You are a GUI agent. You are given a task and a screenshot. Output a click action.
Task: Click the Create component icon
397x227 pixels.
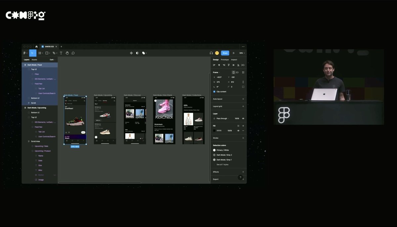[131, 53]
